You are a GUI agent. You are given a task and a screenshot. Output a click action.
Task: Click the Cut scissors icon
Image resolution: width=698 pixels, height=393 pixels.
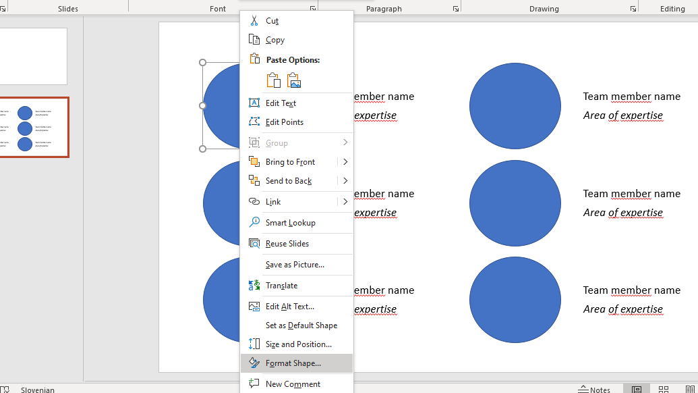click(254, 20)
